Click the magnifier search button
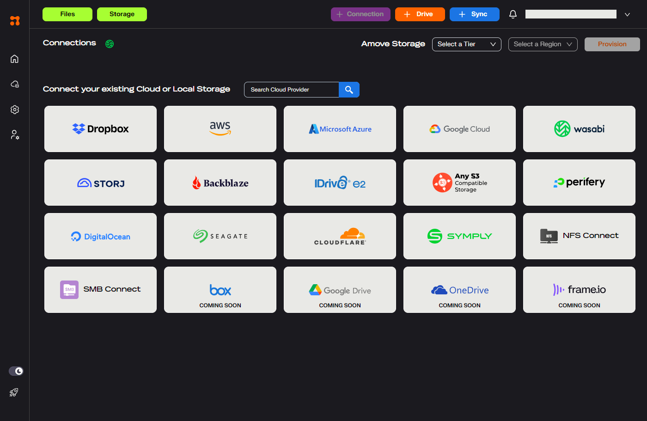This screenshot has width=647, height=421. [349, 90]
